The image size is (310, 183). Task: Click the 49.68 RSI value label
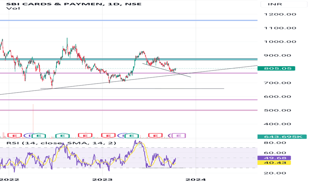click(274, 158)
